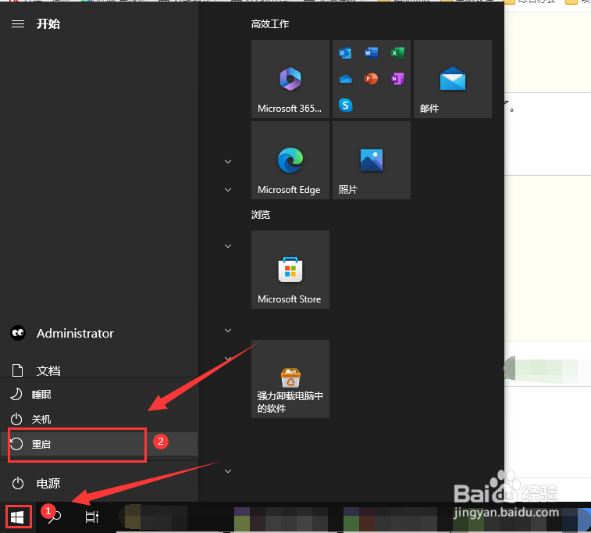Image resolution: width=591 pixels, height=533 pixels.
Task: Open taskbar search magnifier icon
Action: pyautogui.click(x=55, y=517)
